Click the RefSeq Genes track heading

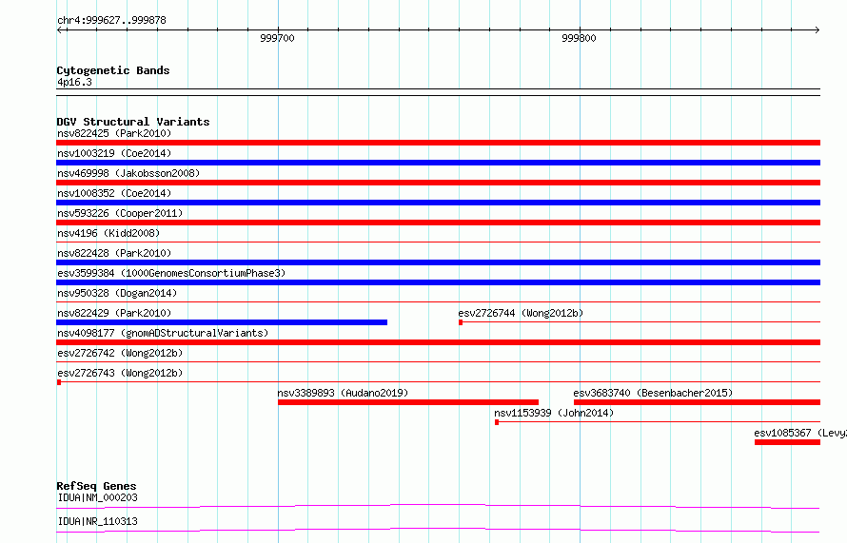pyautogui.click(x=96, y=486)
